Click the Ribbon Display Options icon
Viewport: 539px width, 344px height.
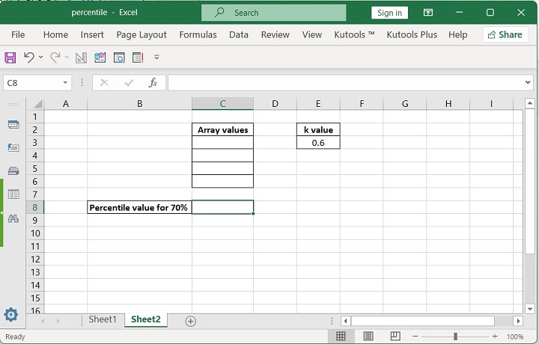click(428, 13)
